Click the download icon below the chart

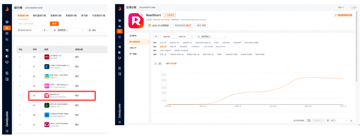point(351,121)
